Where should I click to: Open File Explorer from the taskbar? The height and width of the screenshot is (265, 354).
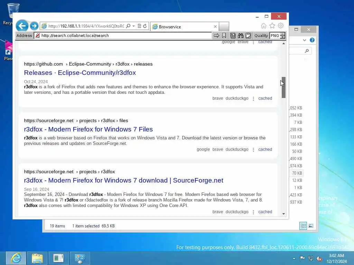(37, 258)
